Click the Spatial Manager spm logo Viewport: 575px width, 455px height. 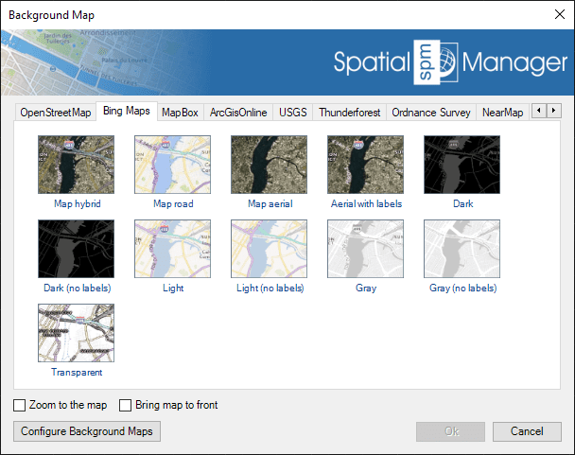pos(450,62)
